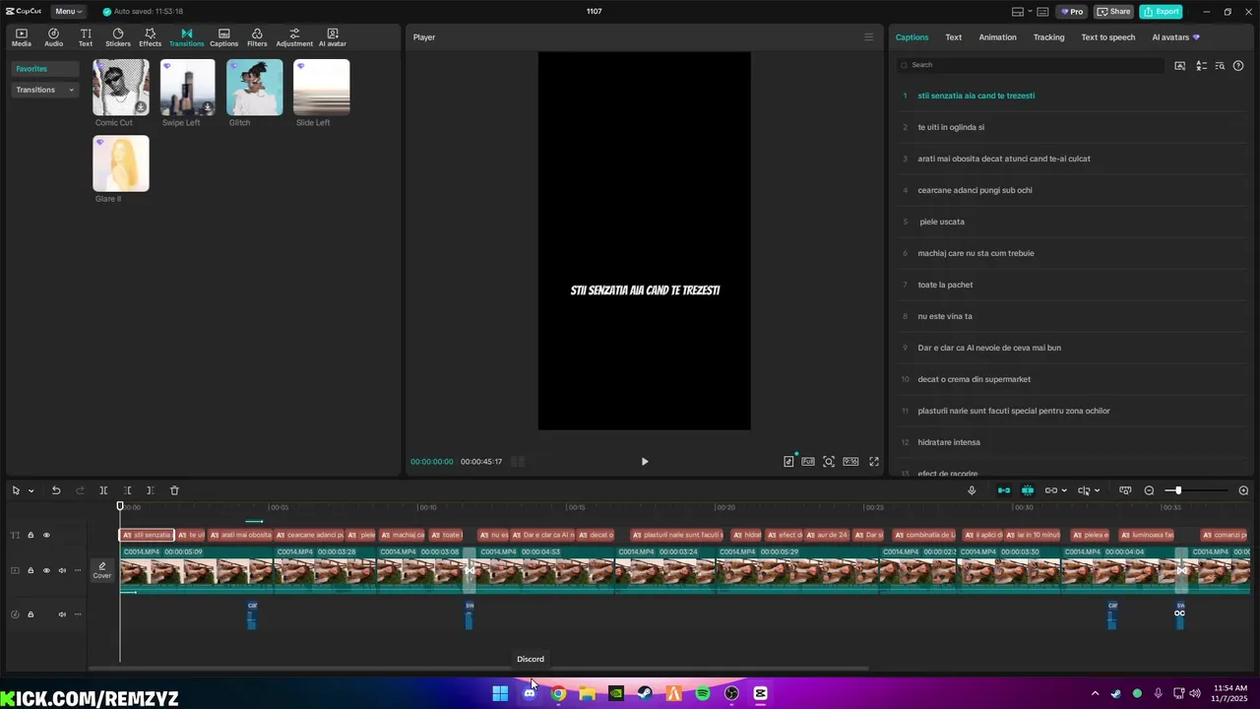Mute the audio effects track
This screenshot has height=709, width=1260.
[62, 614]
